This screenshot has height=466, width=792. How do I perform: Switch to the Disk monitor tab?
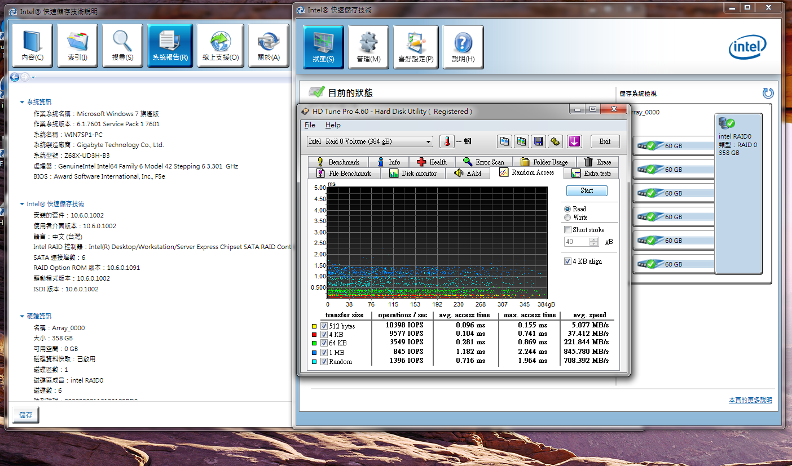[x=412, y=174]
